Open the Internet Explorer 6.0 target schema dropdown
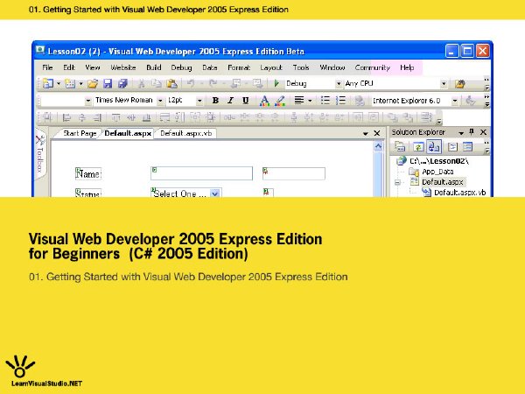This screenshot has height=394, width=525. point(455,101)
